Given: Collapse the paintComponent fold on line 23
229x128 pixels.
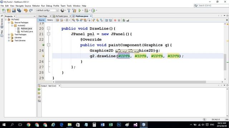Looking at the screenshot, I should tap(49, 45).
